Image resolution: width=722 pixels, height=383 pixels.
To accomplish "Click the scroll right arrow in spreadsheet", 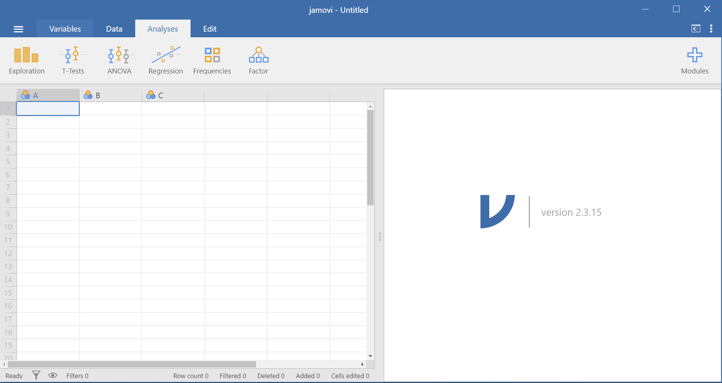I will click(362, 364).
